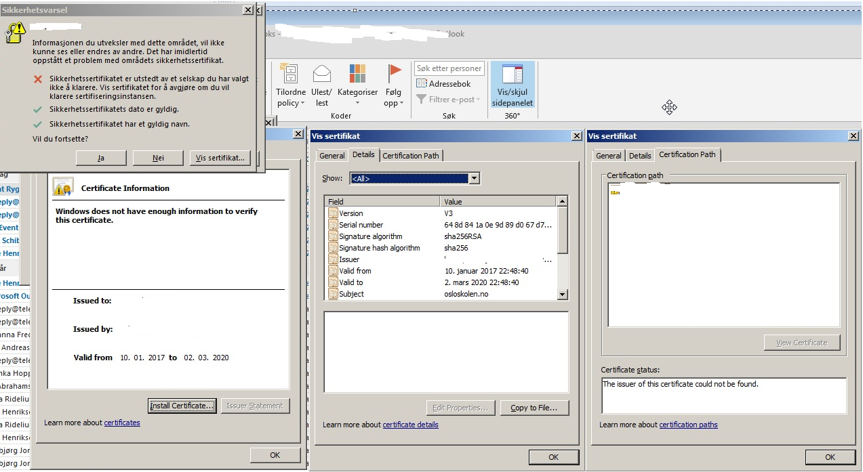The width and height of the screenshot is (863, 472).
Task: Select the Serial number field row
Action: tap(361, 225)
